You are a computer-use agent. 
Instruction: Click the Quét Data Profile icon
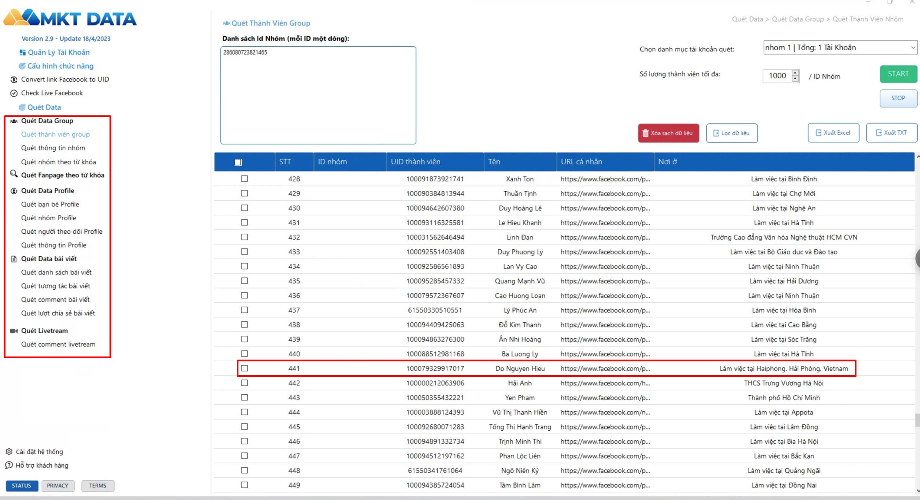pyautogui.click(x=14, y=191)
